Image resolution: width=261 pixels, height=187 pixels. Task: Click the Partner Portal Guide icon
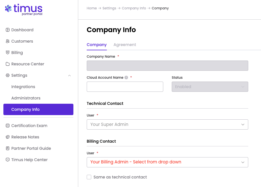(x=7, y=148)
